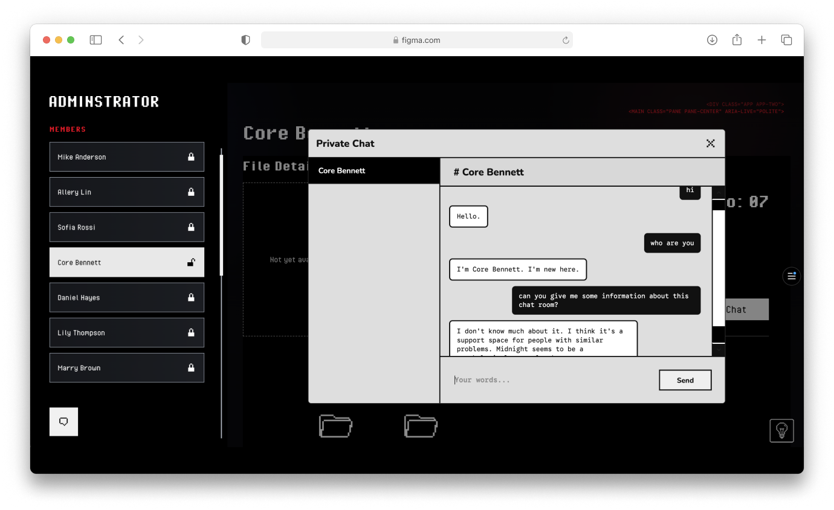Click unlocked padlock icon beside Core Bennett
Image resolution: width=834 pixels, height=510 pixels.
click(x=191, y=262)
